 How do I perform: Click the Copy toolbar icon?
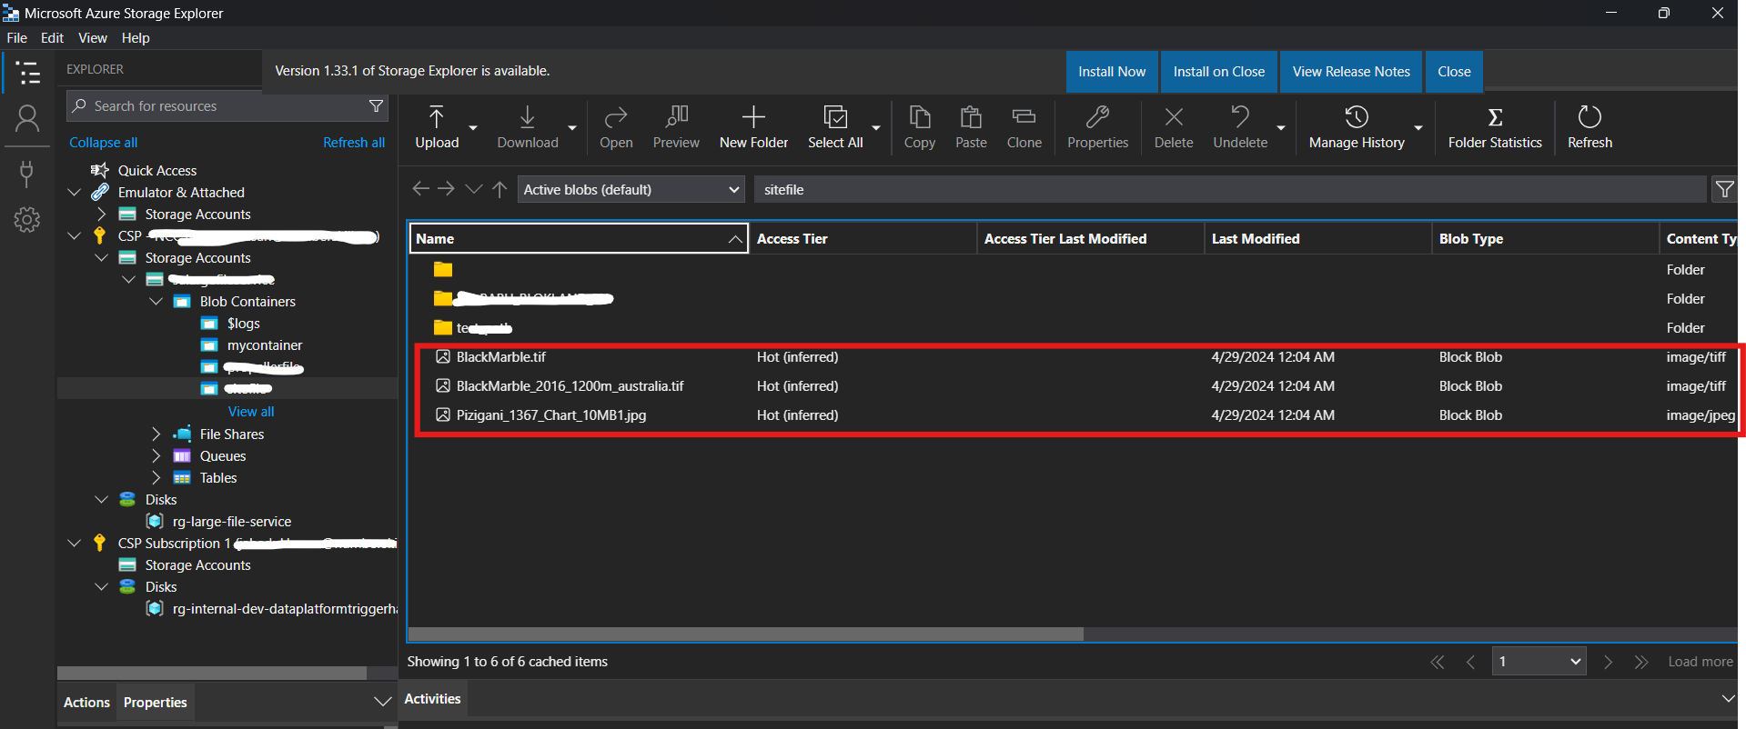(x=920, y=127)
